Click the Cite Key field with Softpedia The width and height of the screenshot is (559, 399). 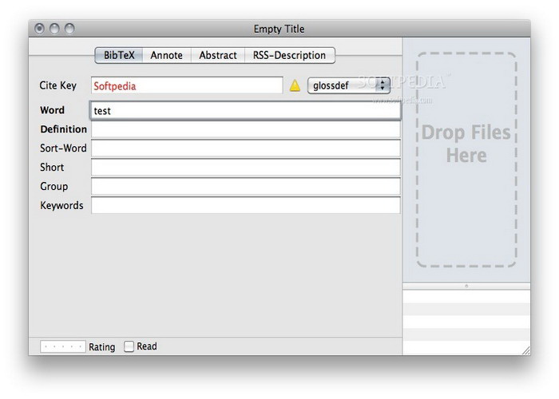click(187, 86)
